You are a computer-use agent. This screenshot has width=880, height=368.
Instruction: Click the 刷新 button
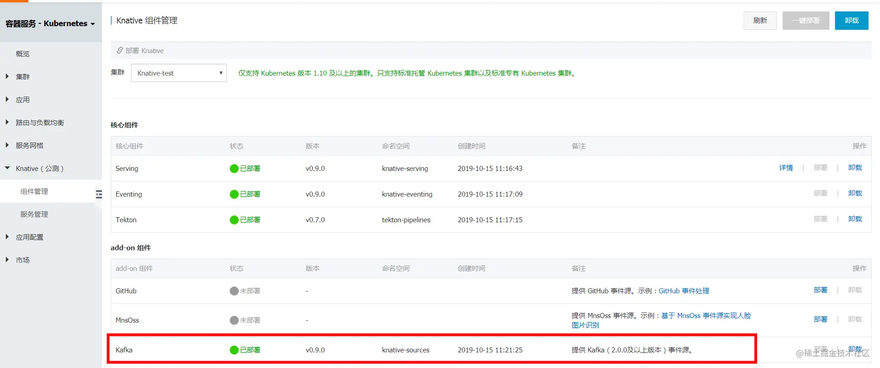point(760,21)
